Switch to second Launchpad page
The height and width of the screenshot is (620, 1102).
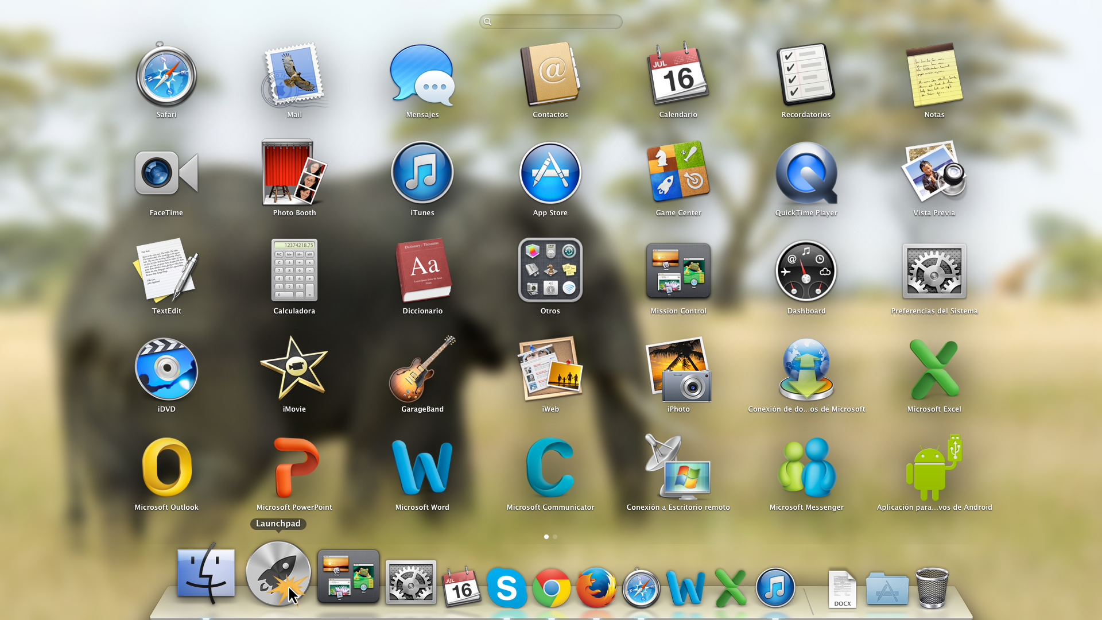(556, 536)
